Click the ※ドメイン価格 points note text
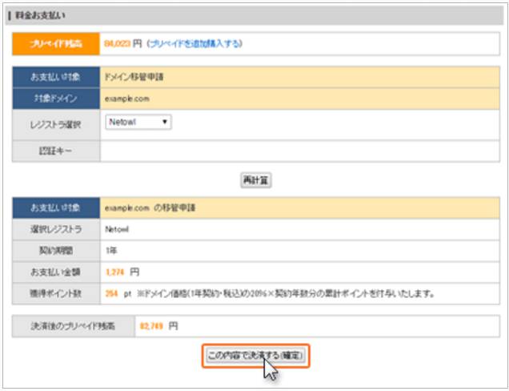 (286, 294)
